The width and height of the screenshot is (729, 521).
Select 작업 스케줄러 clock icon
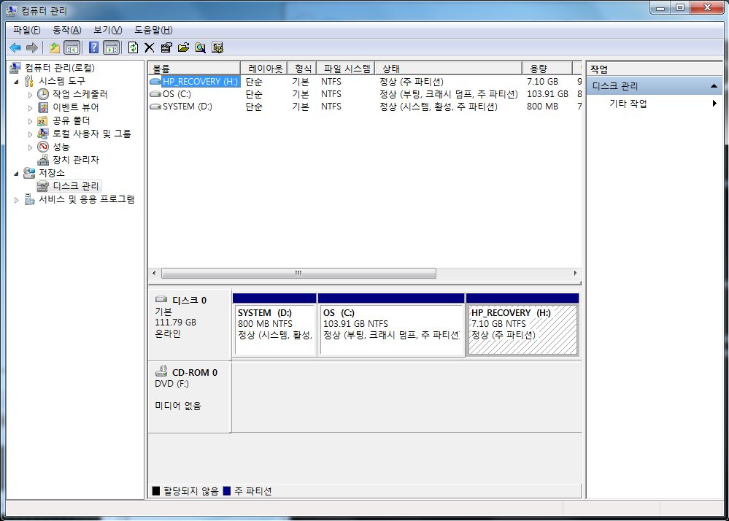click(x=43, y=94)
